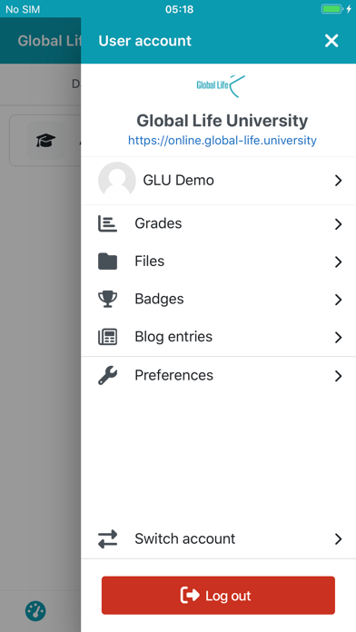Tap the Global Life University heading
This screenshot has width=356, height=632.
tap(222, 121)
